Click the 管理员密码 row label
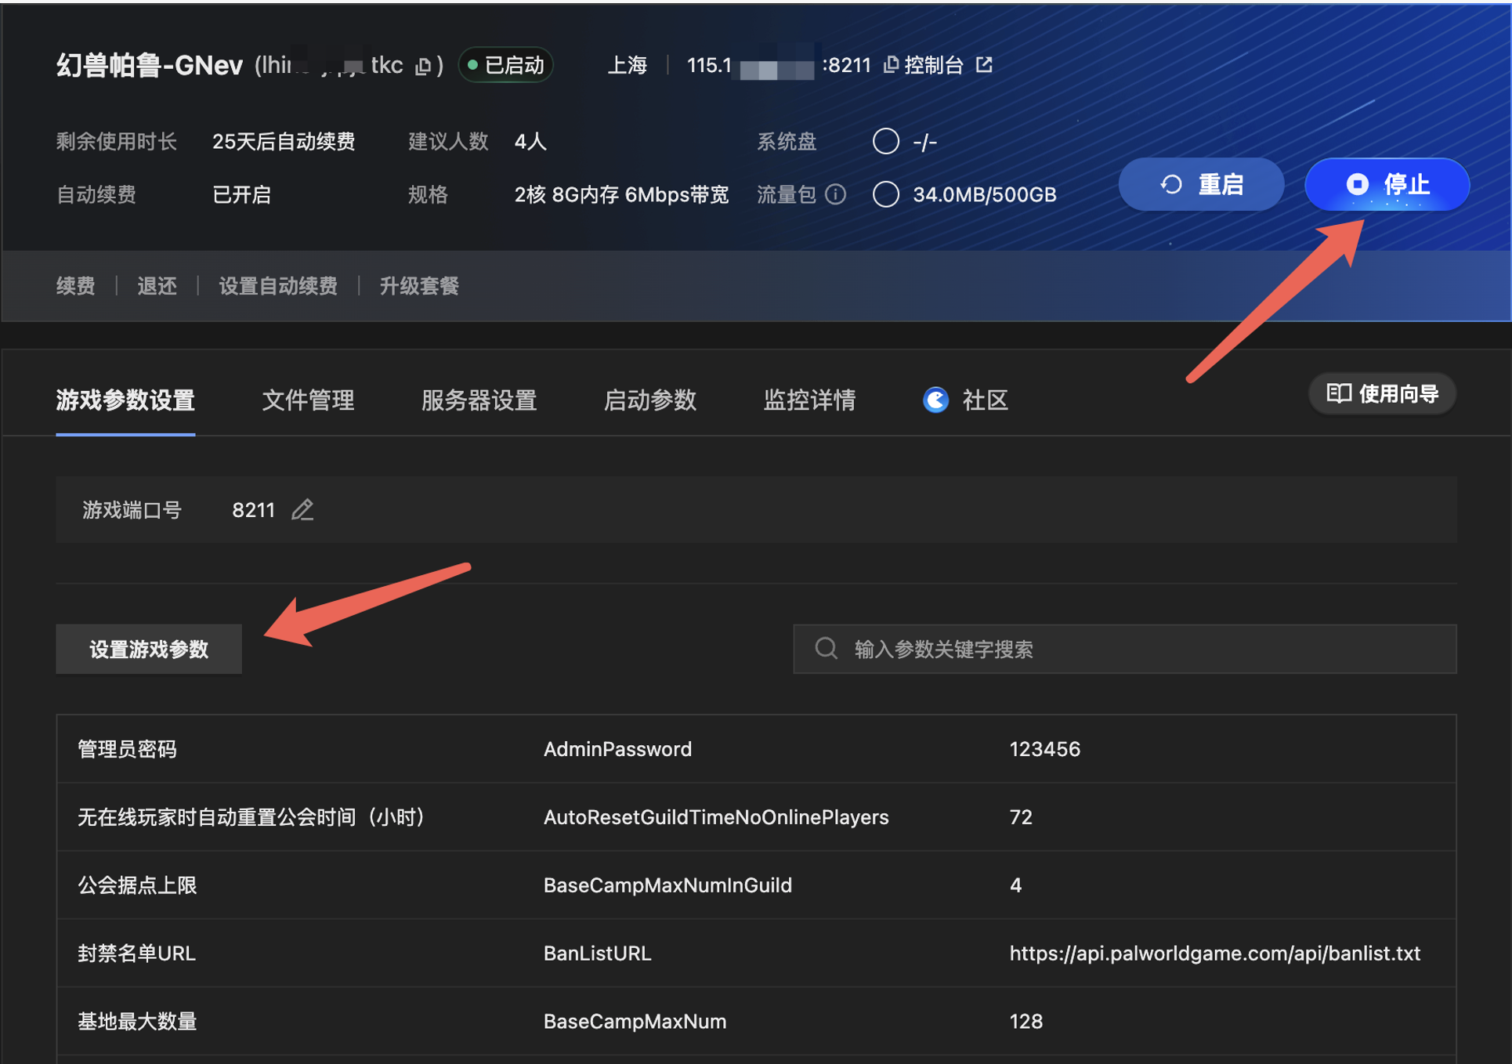Viewport: 1512px width, 1064px height. [x=127, y=749]
